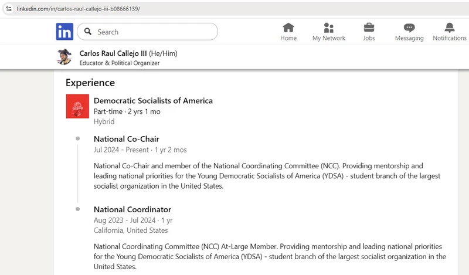Open the Democratic Socialists of America company link
Screen dimensions: 469x275
click(153, 101)
